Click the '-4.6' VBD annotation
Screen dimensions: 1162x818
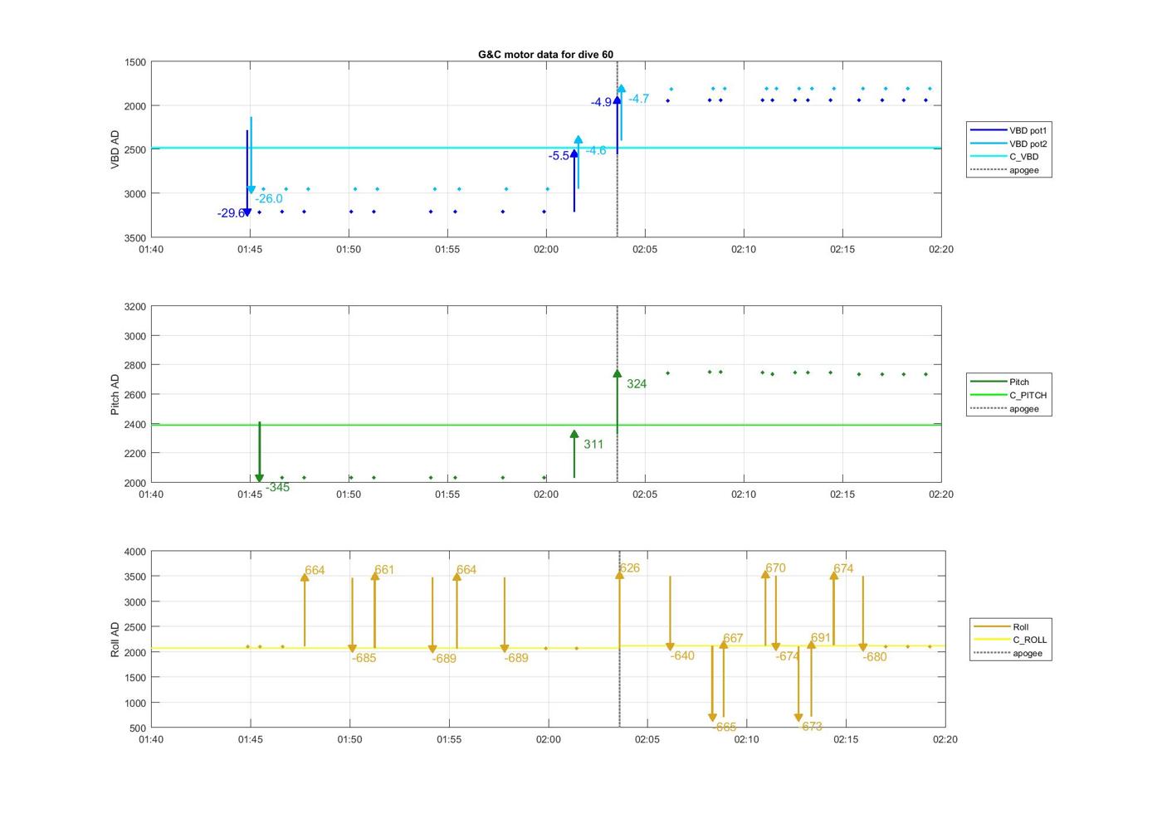[596, 150]
